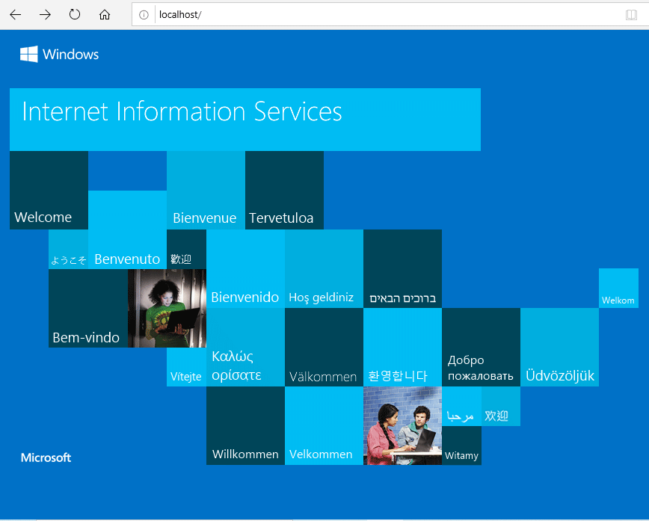Click the Bienvenido tile
This screenshot has height=521, width=649.
pyautogui.click(x=244, y=268)
